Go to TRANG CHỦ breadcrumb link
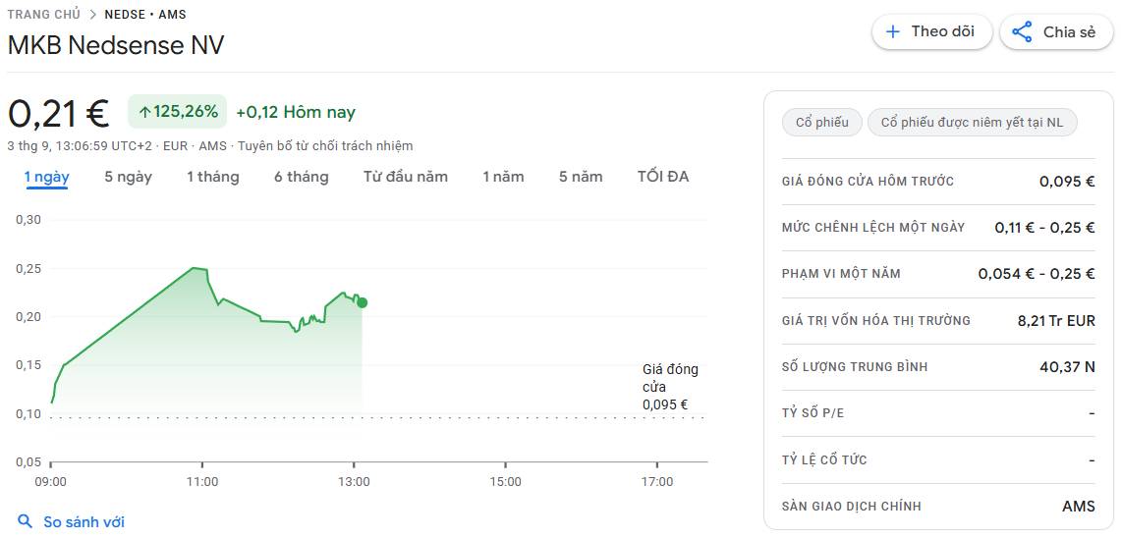The height and width of the screenshot is (538, 1121). [x=43, y=15]
